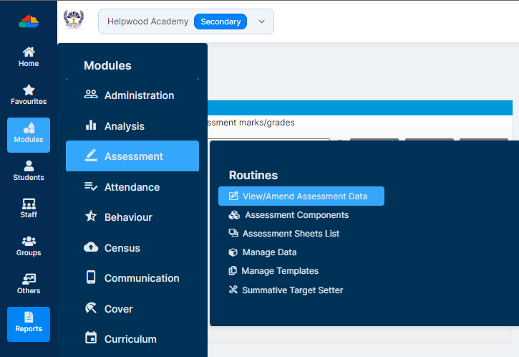Select the Students sidebar icon
Viewport: 519px width, 357px height.
(x=29, y=171)
